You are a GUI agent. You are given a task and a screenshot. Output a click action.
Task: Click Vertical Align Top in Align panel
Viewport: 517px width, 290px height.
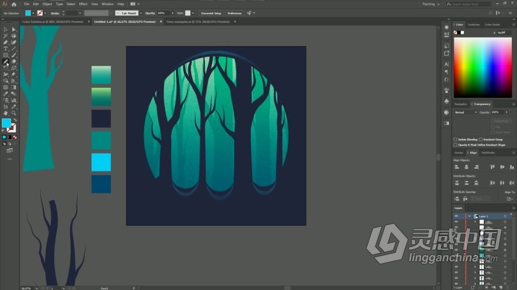(x=492, y=167)
